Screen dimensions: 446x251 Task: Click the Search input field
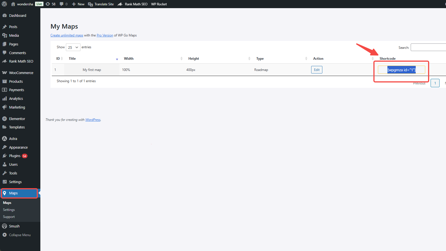428,47
